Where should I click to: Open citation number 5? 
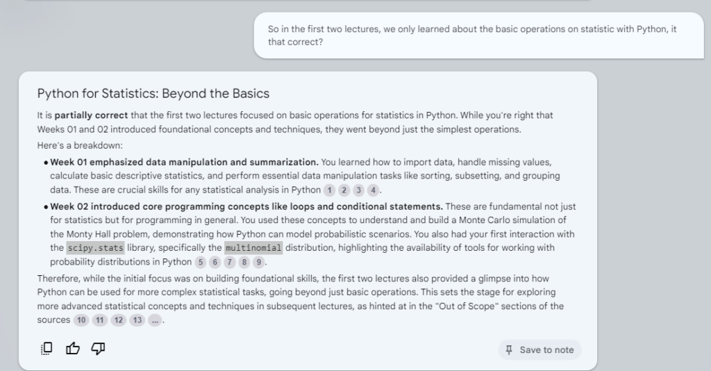(x=201, y=263)
